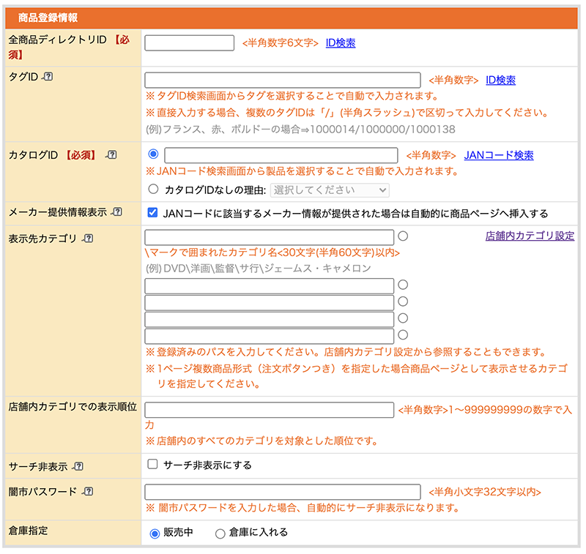
Task: Click the 全商品ディレクトリID input field
Action: coord(190,43)
